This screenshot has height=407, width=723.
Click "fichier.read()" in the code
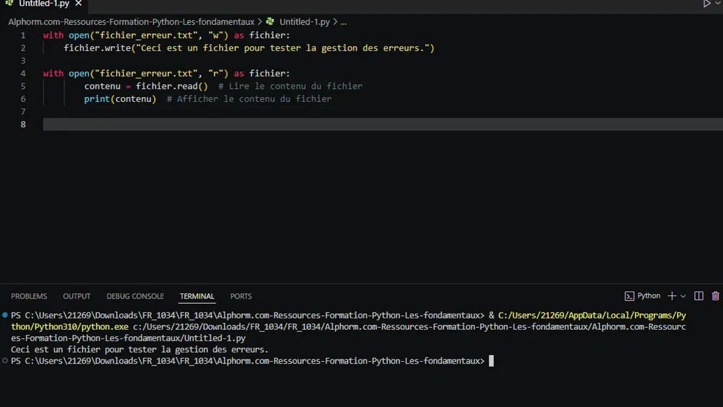coord(172,86)
